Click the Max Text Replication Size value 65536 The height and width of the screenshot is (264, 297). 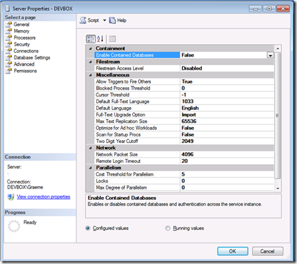[x=189, y=121]
